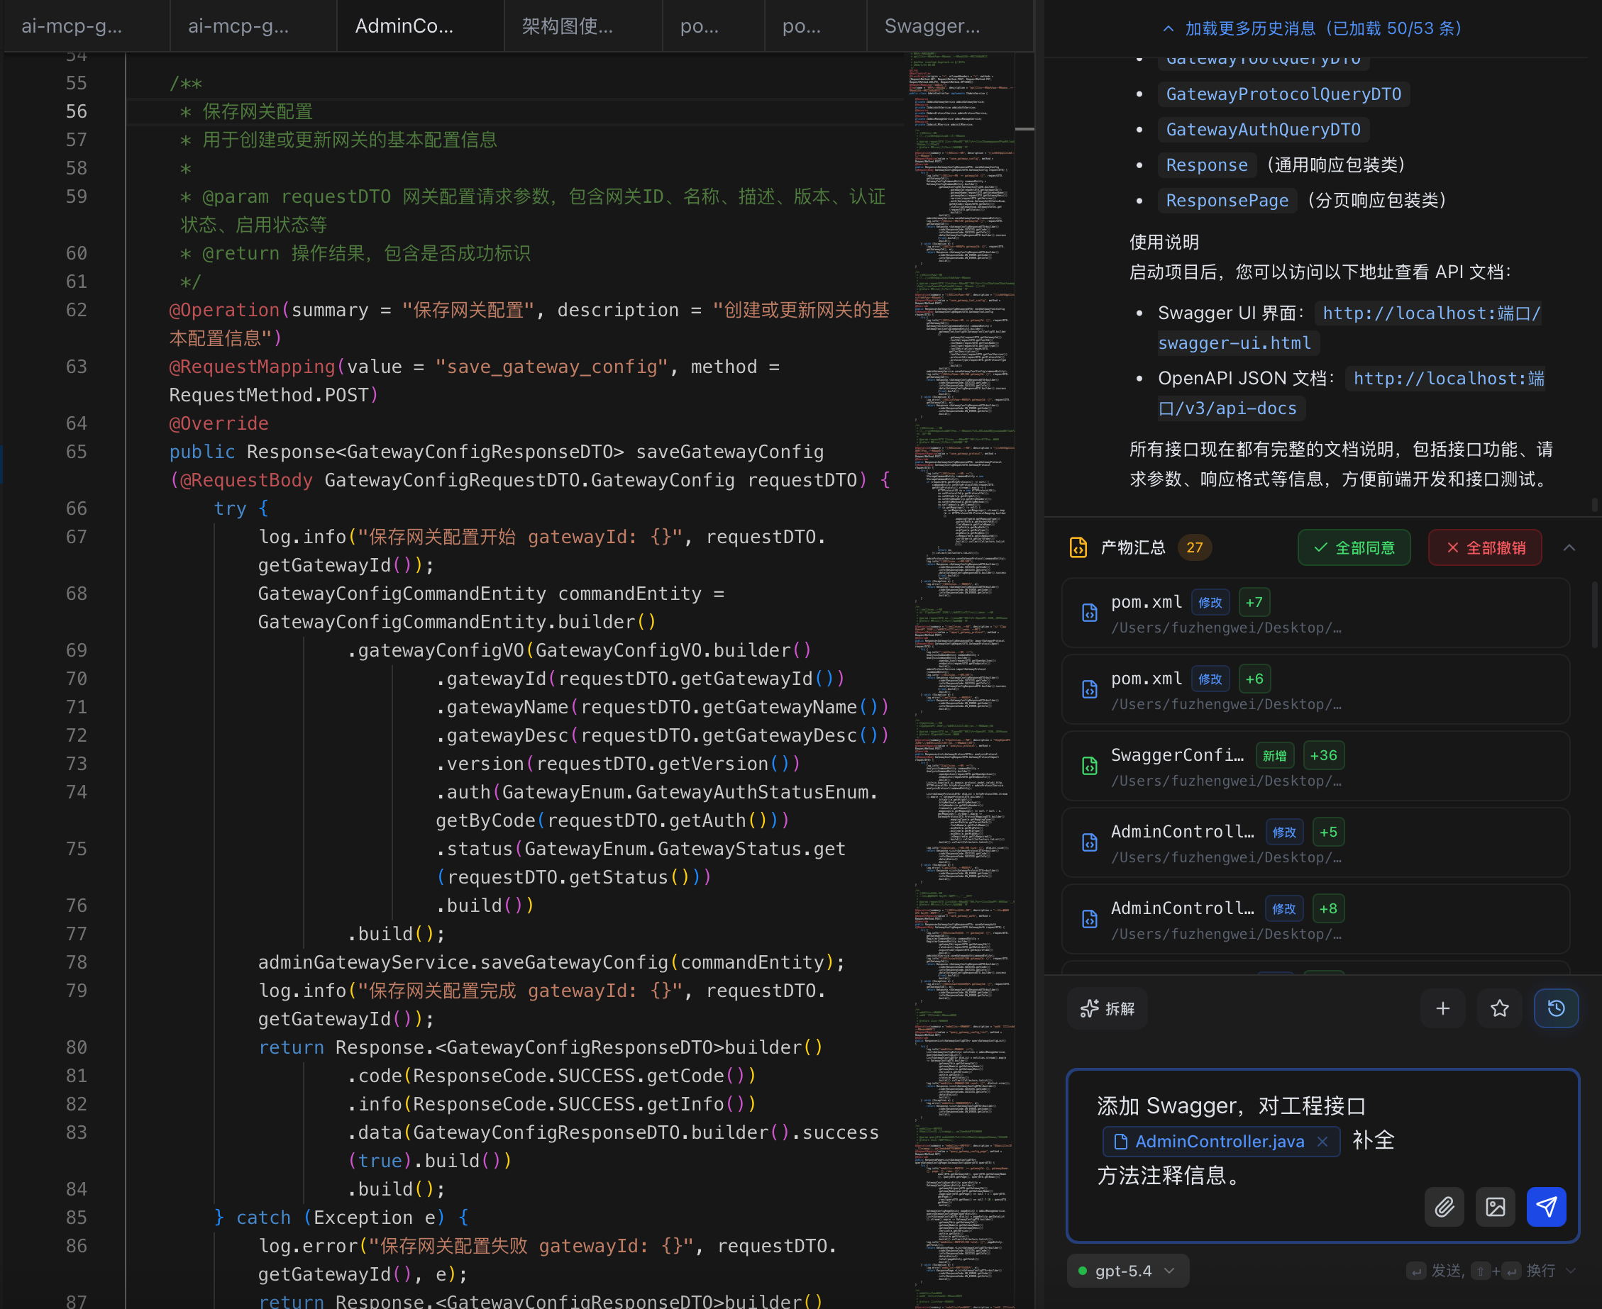Screen dimensions: 1602x1309
Task: Switch to the Swagger... editor tab
Action: coord(932,26)
